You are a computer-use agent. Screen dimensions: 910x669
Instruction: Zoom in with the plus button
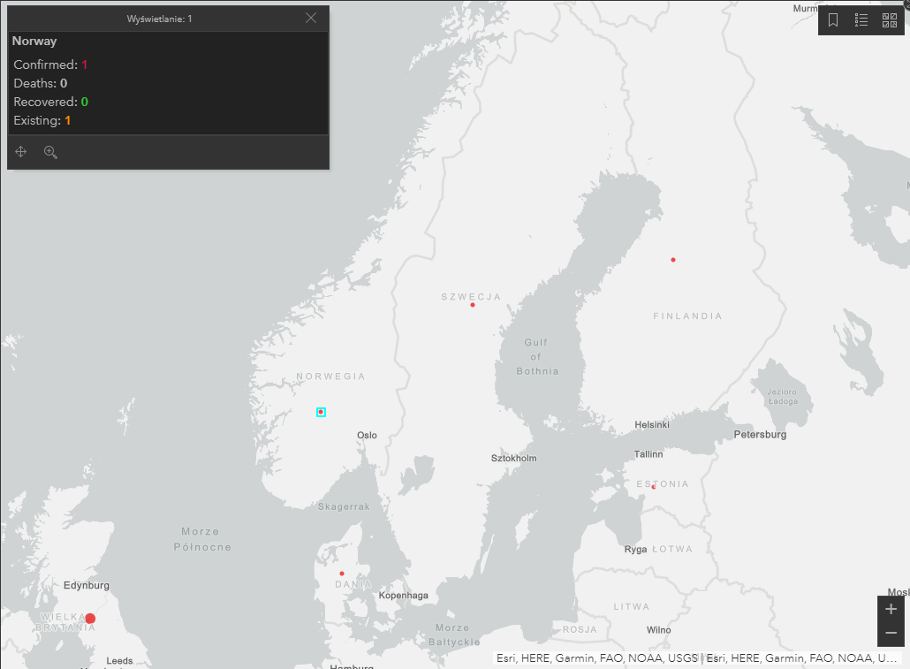pyautogui.click(x=891, y=609)
